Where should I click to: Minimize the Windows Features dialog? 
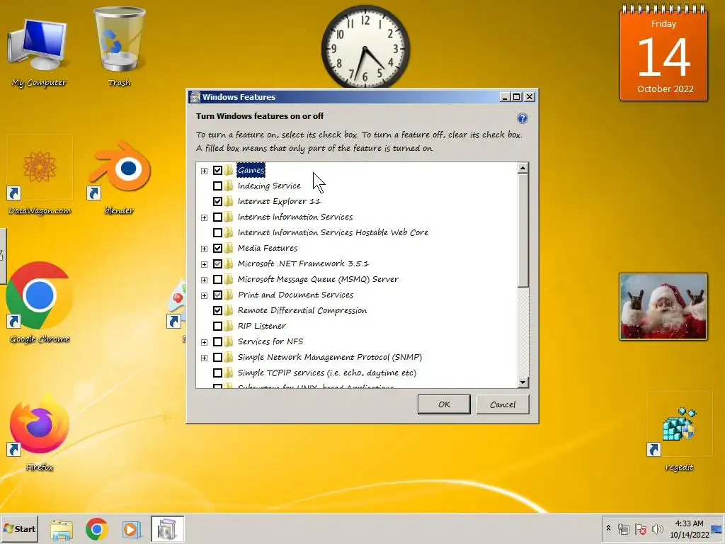[505, 96]
